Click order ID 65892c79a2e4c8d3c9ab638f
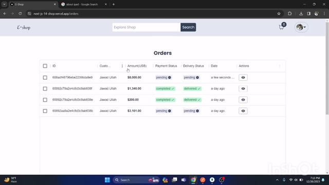Image resolution: width=329 pixels, height=185 pixels. coord(72,88)
